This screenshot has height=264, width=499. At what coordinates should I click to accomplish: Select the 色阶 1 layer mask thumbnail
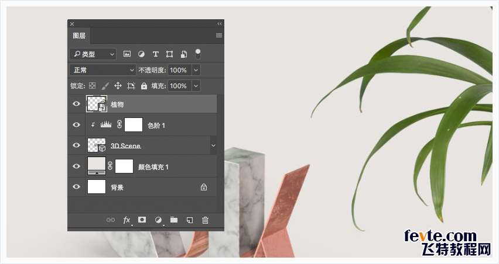pyautogui.click(x=134, y=125)
